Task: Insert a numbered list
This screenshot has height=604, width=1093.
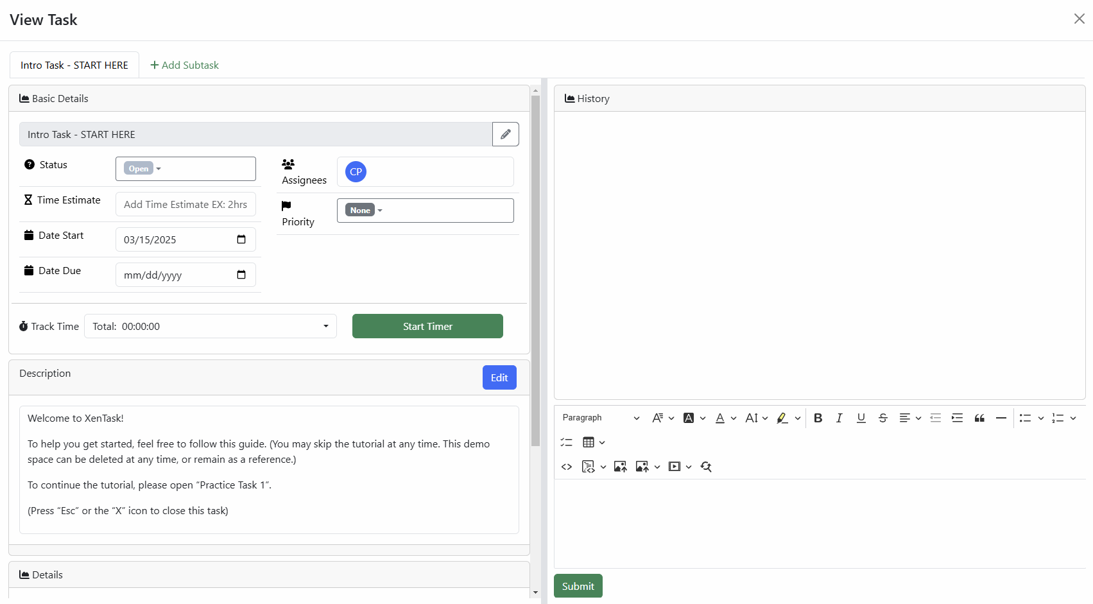Action: point(1058,418)
